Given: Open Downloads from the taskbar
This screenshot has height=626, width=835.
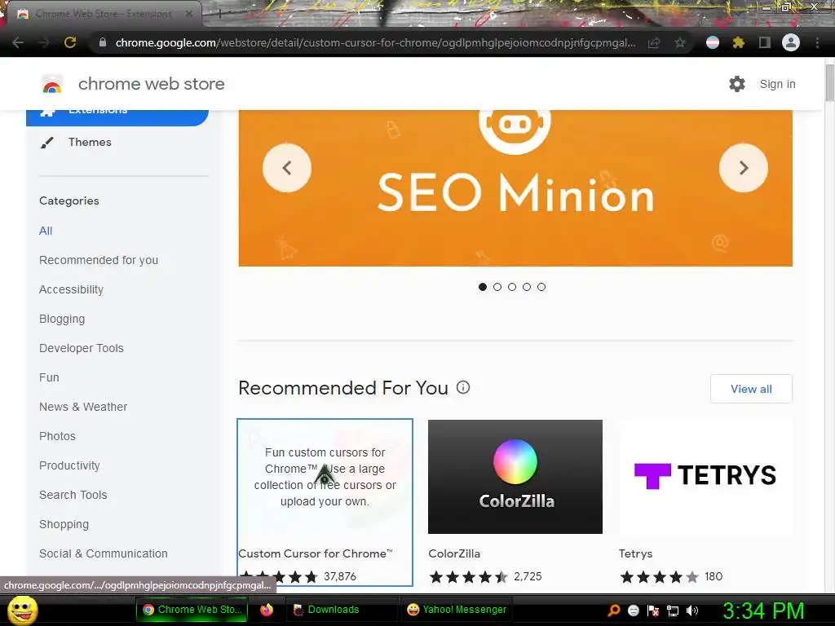Looking at the screenshot, I should pos(341,610).
